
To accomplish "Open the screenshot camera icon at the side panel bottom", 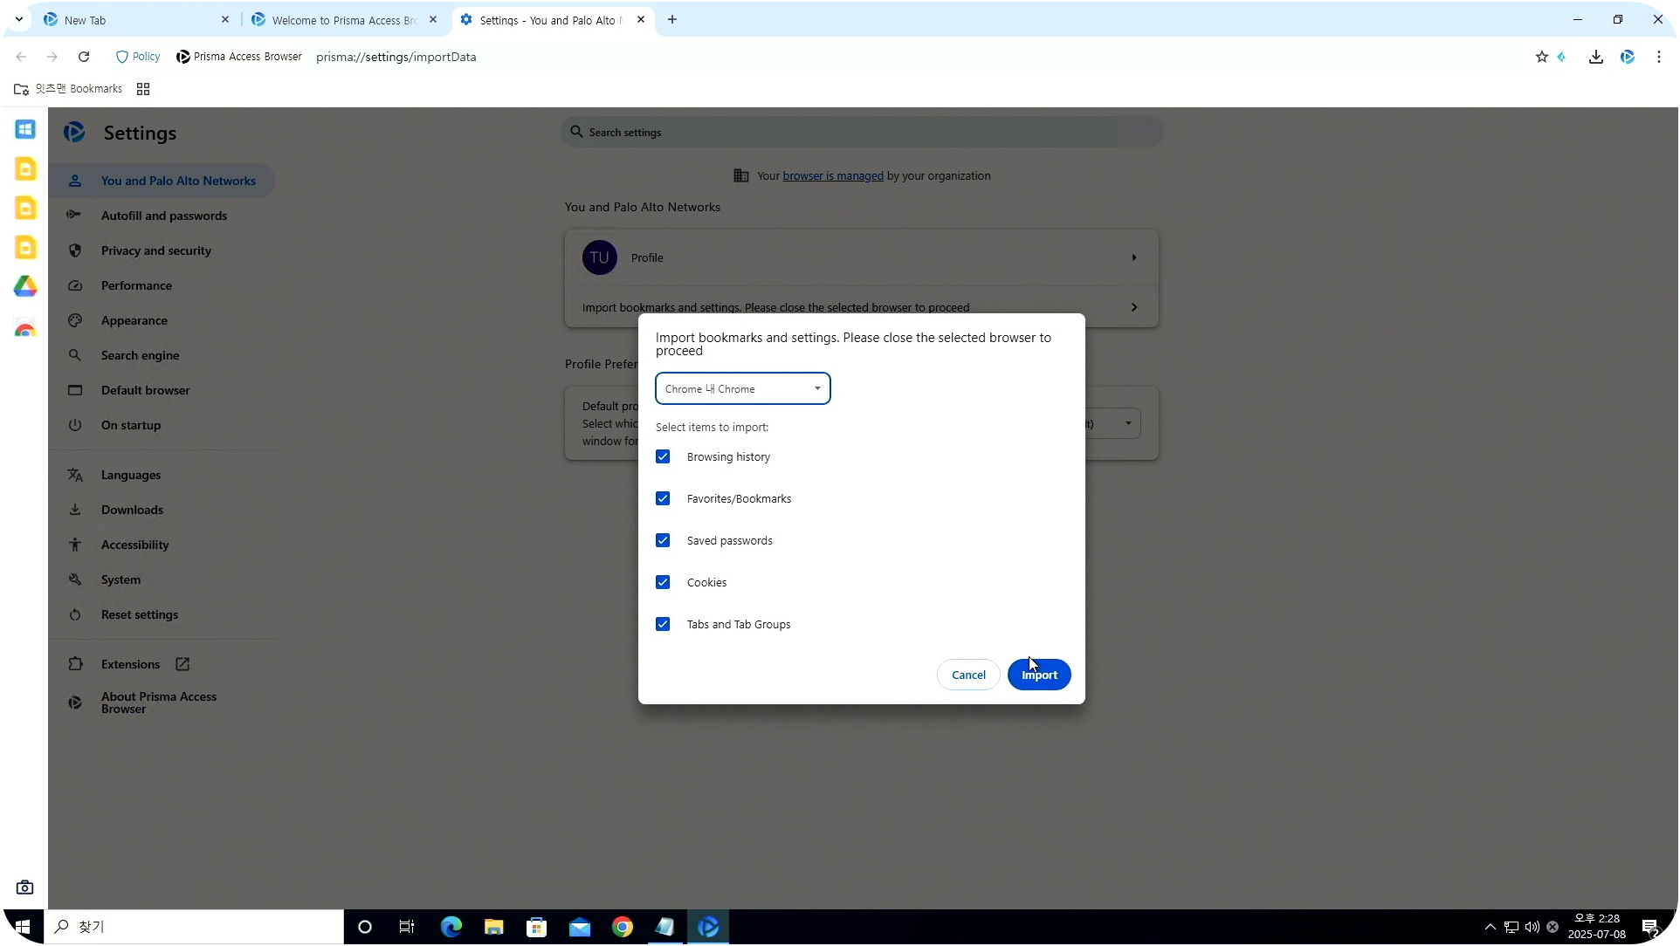I will click(25, 888).
